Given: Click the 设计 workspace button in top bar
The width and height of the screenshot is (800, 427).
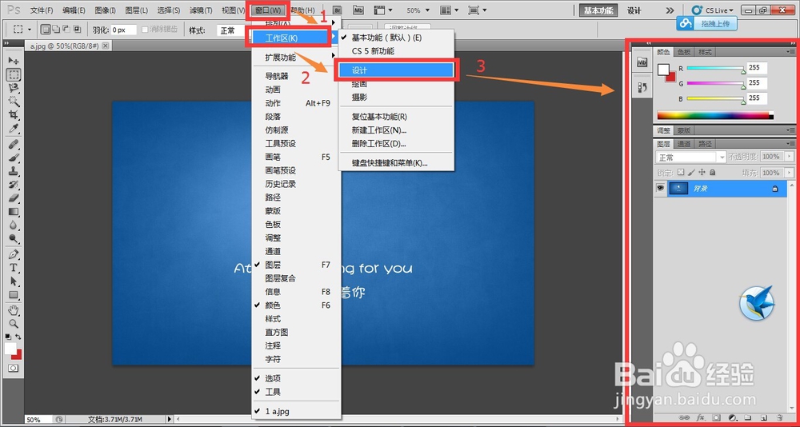Looking at the screenshot, I should 634,10.
